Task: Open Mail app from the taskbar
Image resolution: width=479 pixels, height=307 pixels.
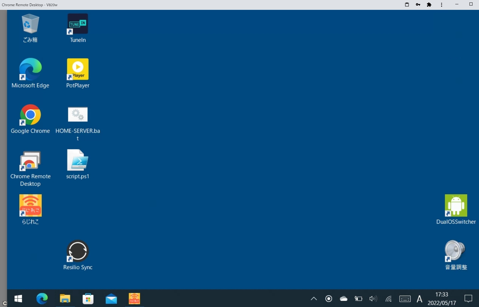Action: click(111, 298)
